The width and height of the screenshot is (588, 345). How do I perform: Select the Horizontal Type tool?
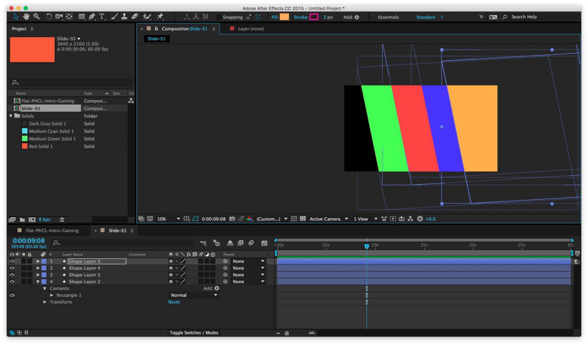click(x=101, y=17)
